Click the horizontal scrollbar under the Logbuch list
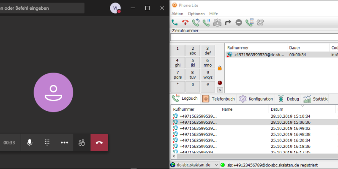The image size is (338, 169). pyautogui.click(x=253, y=155)
